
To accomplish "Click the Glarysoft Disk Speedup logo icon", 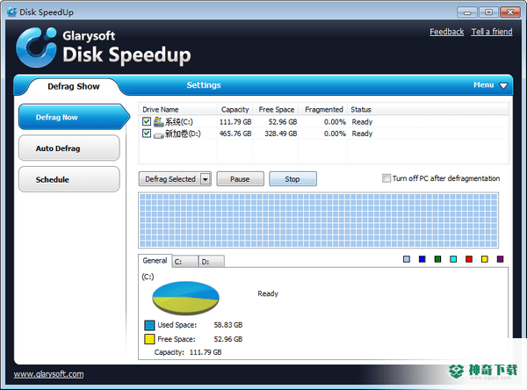I will [x=36, y=47].
